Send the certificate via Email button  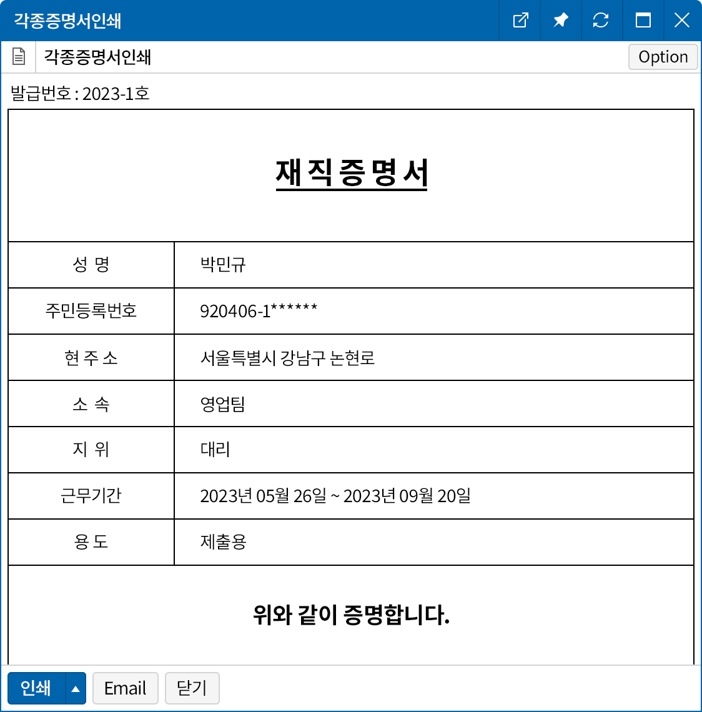point(125,688)
